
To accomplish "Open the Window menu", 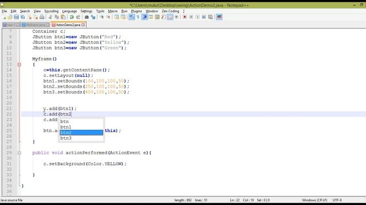I will pos(152,11).
